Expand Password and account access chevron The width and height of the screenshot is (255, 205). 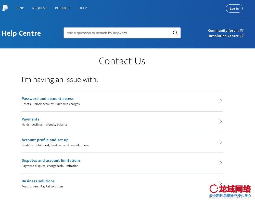[x=221, y=101]
